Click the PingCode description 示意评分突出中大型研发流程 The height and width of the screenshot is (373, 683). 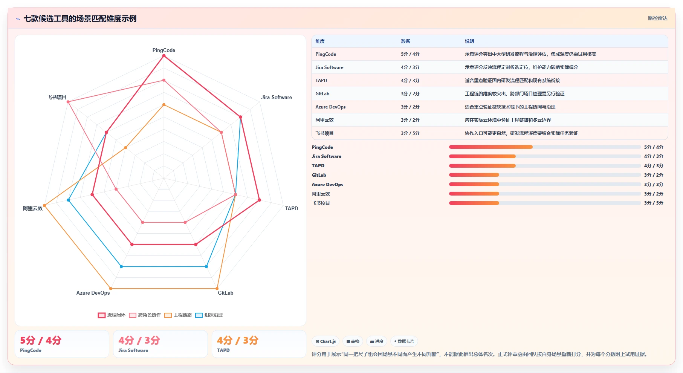coord(530,54)
